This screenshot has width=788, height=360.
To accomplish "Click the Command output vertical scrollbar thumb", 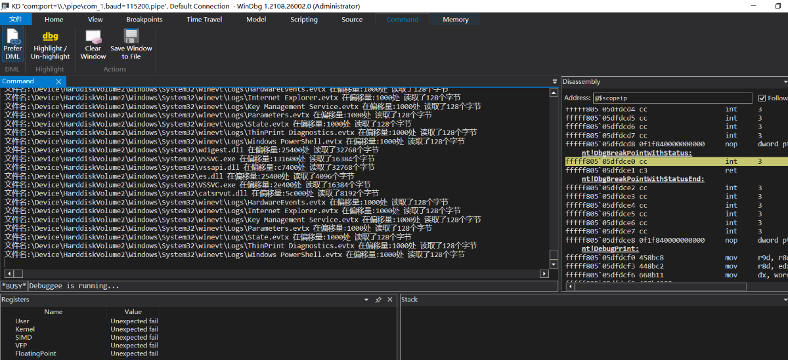I will (554, 255).
